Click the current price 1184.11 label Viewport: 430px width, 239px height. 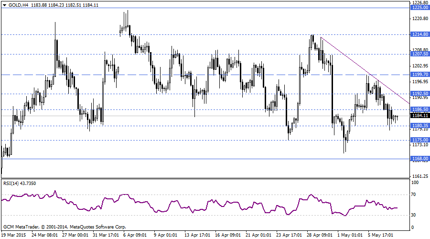point(420,116)
